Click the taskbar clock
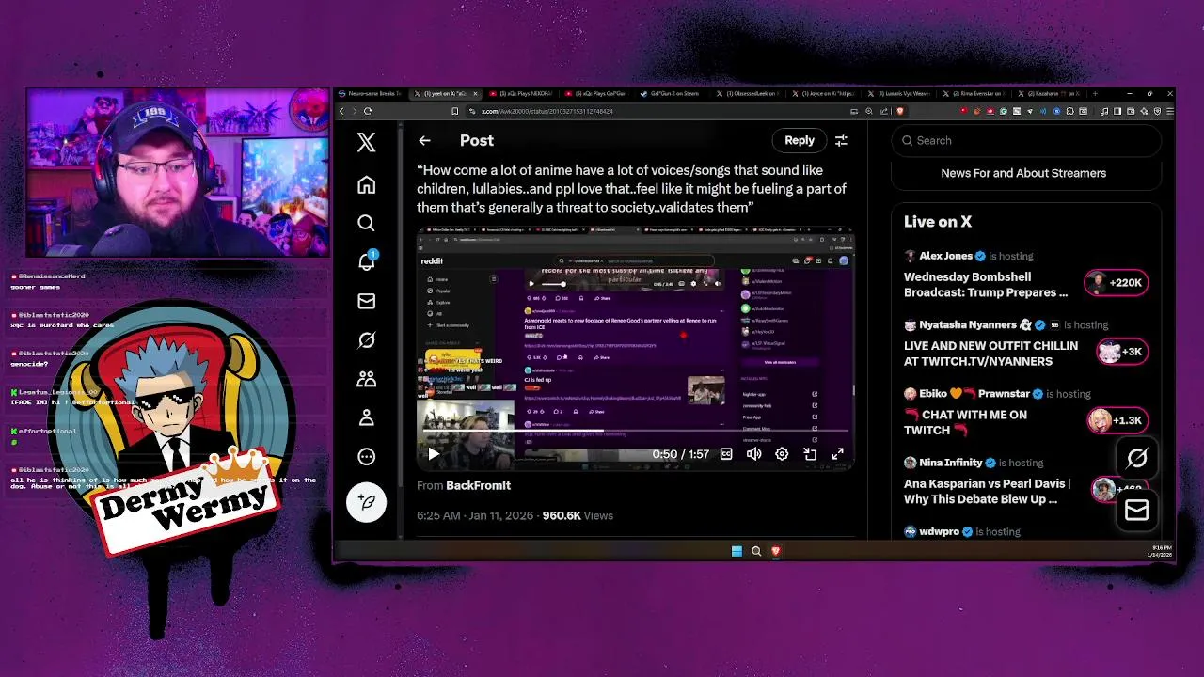Image resolution: width=1204 pixels, height=677 pixels. click(1160, 551)
